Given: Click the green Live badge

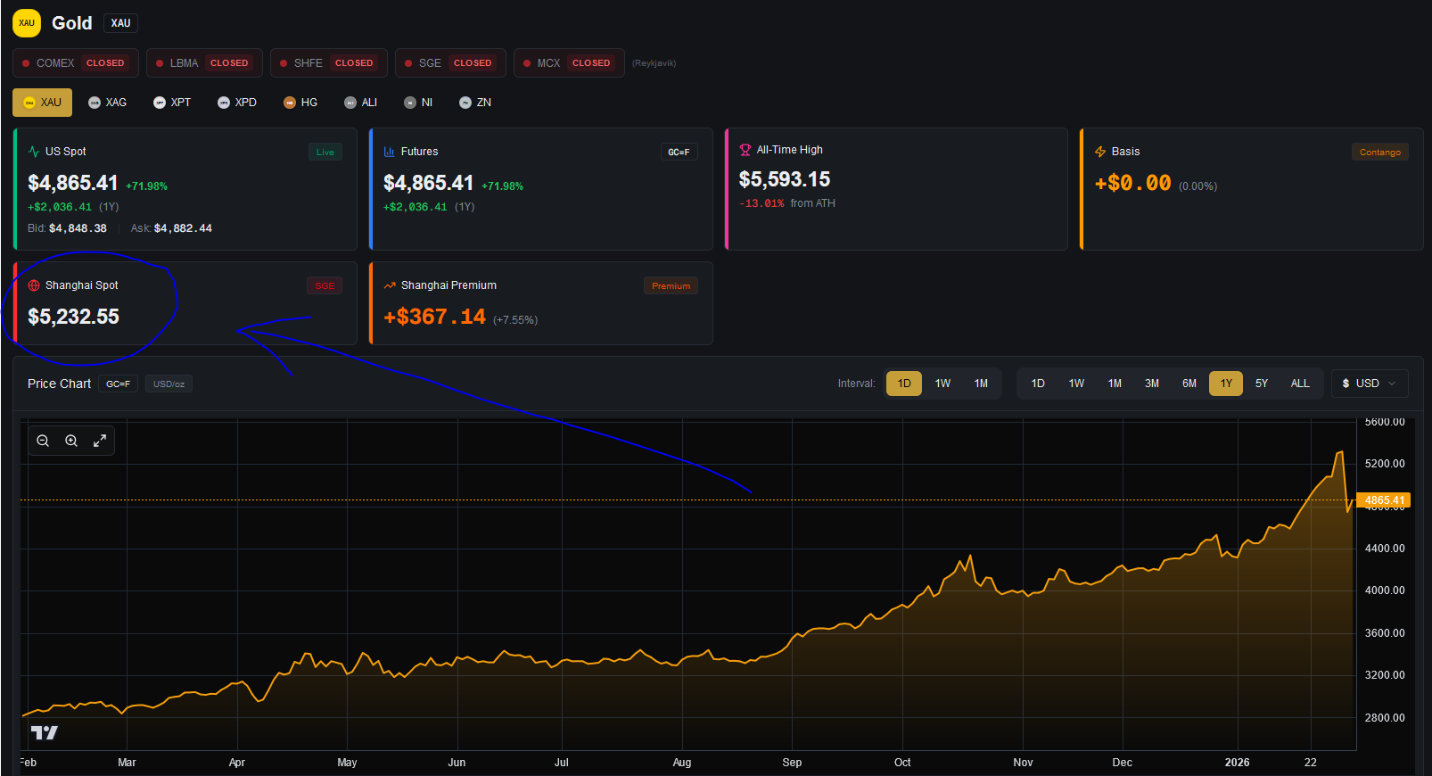Looking at the screenshot, I should 325,153.
